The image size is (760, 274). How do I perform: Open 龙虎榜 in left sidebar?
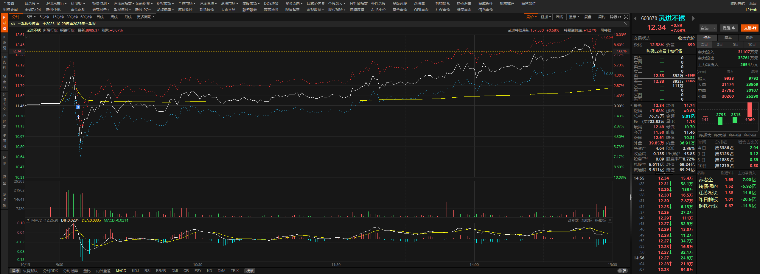point(4,200)
